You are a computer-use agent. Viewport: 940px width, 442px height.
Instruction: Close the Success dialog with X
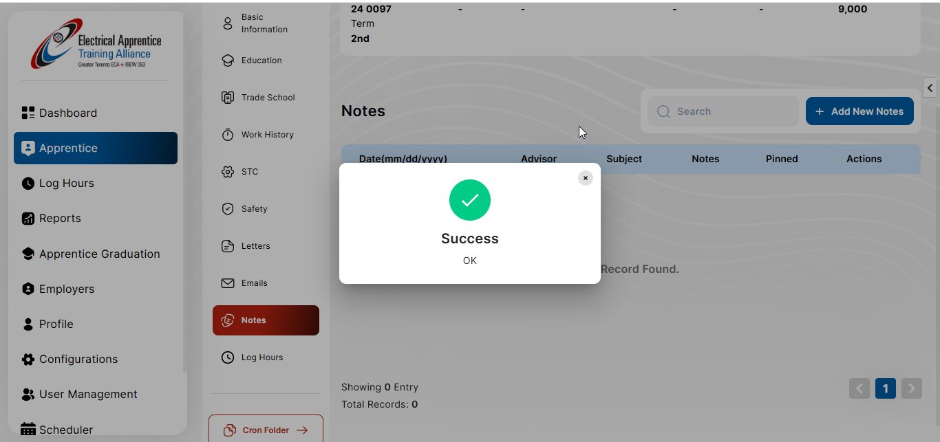click(586, 178)
